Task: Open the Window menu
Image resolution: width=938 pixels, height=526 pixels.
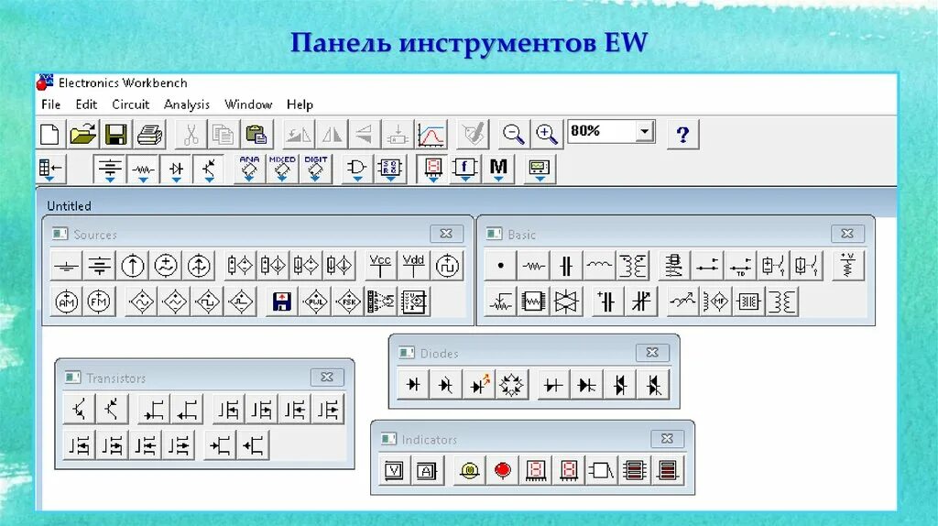Action: coord(248,104)
